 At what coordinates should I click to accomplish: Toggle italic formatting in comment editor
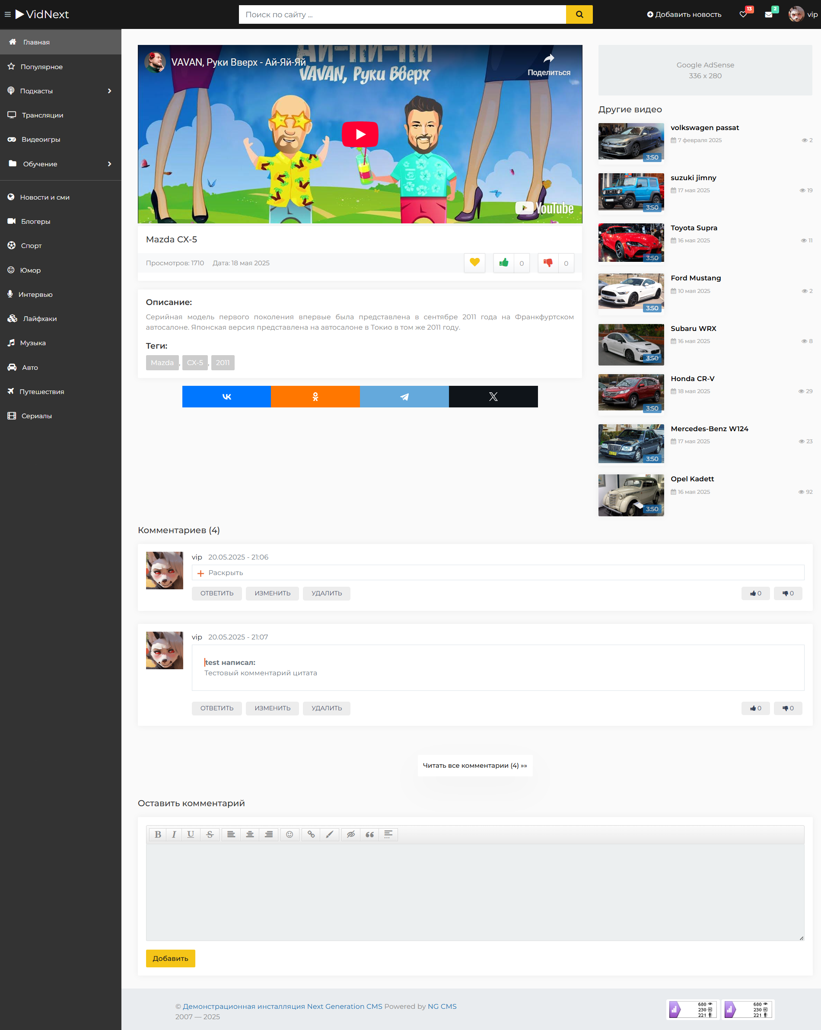174,834
